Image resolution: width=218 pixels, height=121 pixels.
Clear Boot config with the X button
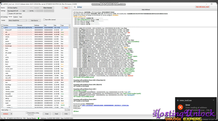click(x=69, y=110)
